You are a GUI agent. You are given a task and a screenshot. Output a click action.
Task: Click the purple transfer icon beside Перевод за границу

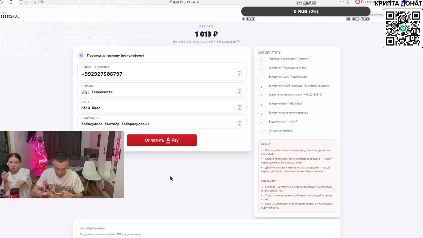click(81, 56)
